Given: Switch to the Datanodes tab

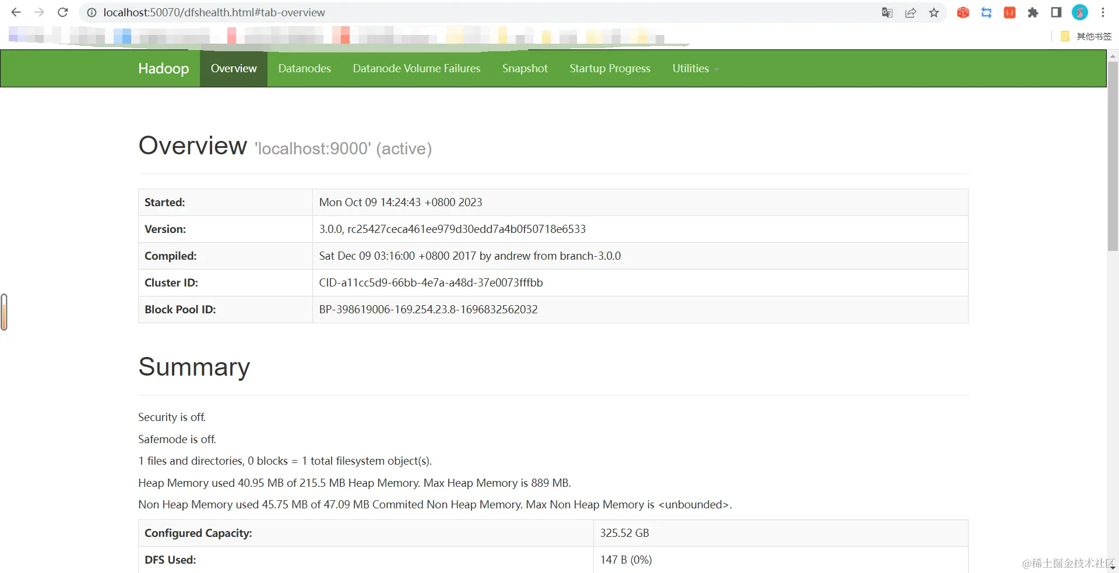Looking at the screenshot, I should tap(304, 69).
